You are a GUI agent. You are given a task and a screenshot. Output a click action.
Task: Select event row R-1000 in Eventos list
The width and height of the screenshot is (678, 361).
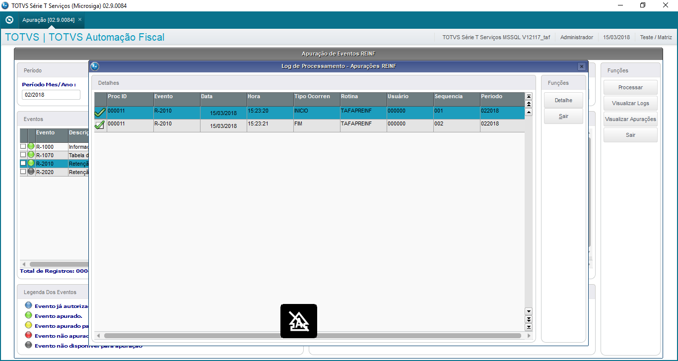coord(54,147)
